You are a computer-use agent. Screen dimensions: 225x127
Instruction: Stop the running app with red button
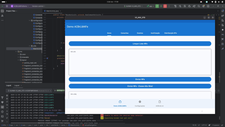tap(165, 6)
